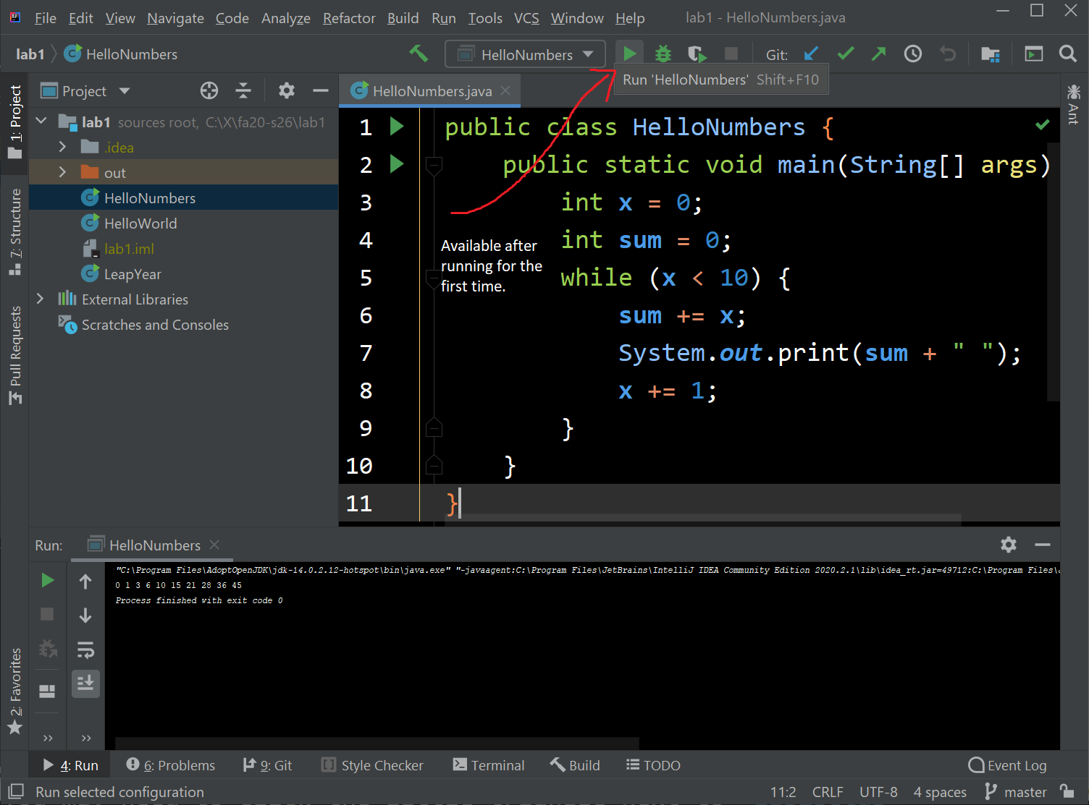Screen dimensions: 1089x805
Task: Open the Terminal tool window
Action: coord(489,764)
